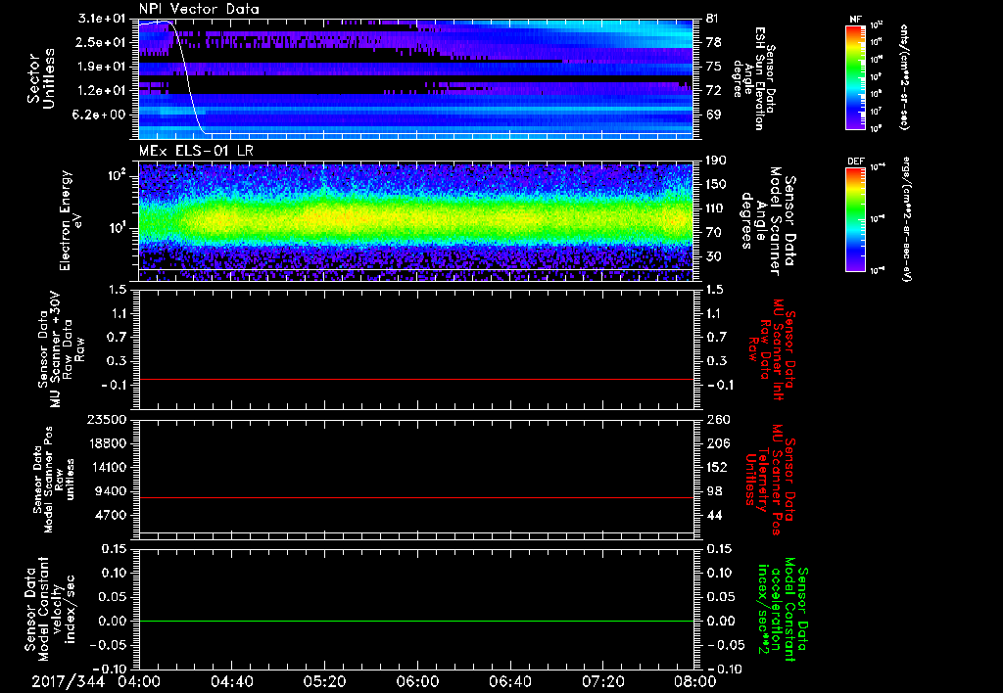Click the green line in velocity plot
Viewport: 1003px width, 693px height.
tap(416, 621)
